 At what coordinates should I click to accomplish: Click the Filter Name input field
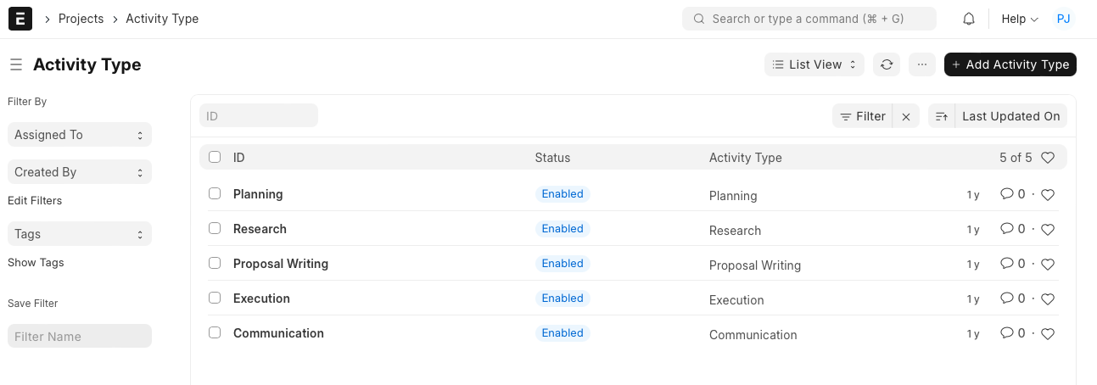[80, 337]
